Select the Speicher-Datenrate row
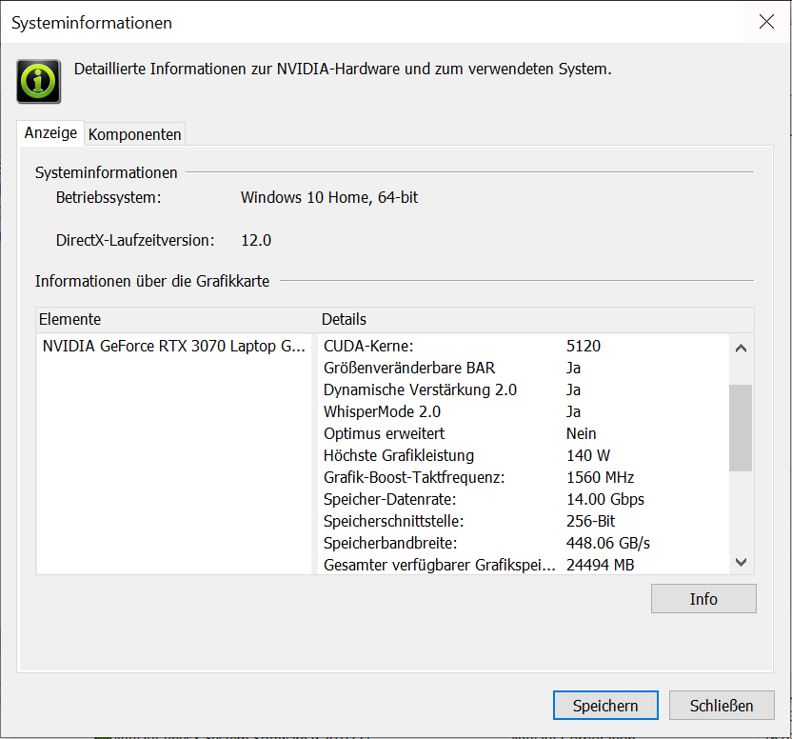 [524, 499]
